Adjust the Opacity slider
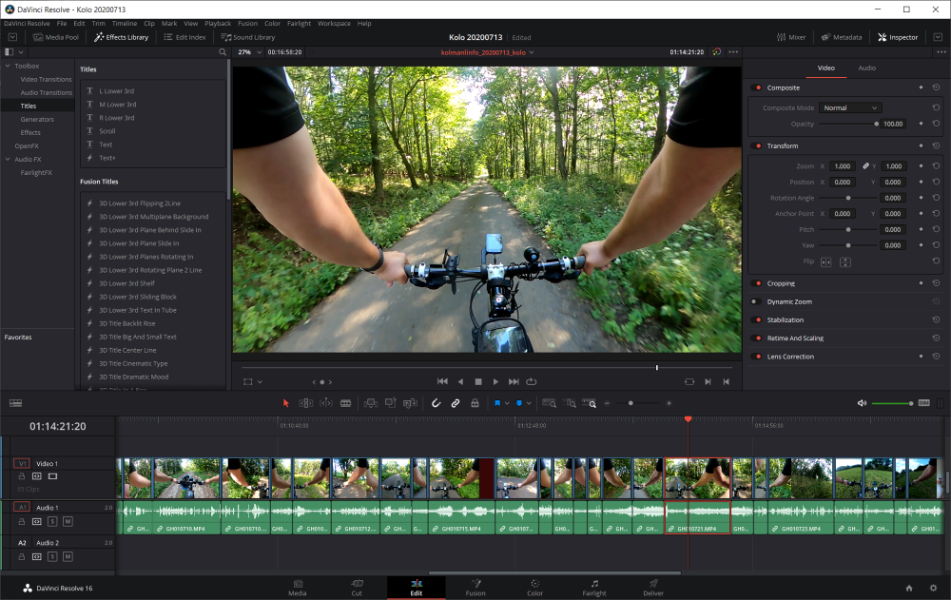Screen dimensions: 951x600 pos(876,124)
